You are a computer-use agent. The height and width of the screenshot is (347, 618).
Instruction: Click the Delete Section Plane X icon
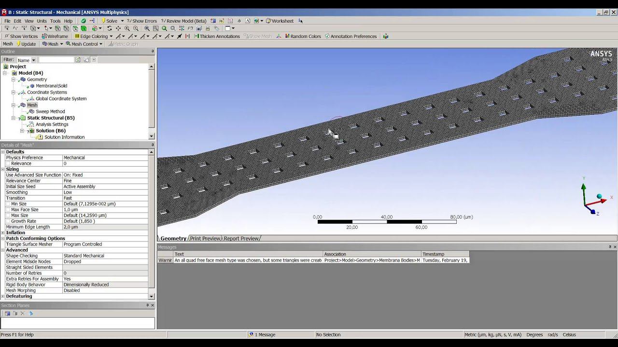coord(23,313)
